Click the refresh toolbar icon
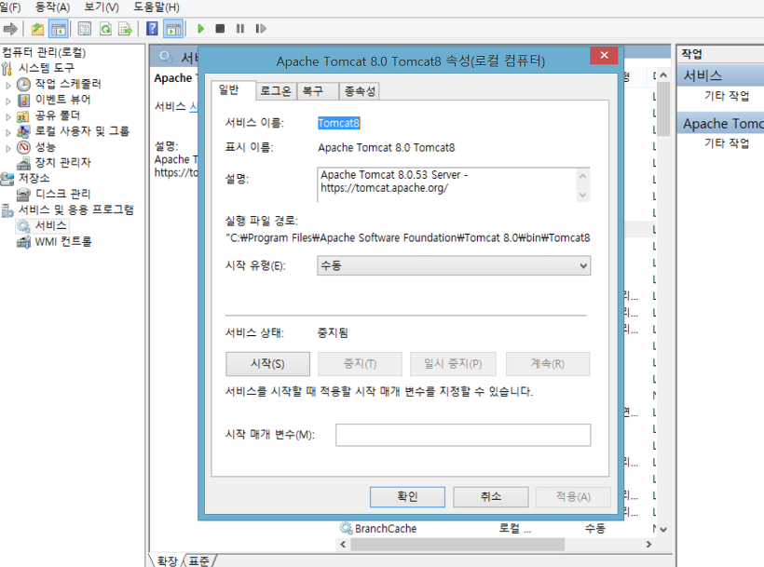Image resolution: width=764 pixels, height=567 pixels. pyautogui.click(x=105, y=29)
